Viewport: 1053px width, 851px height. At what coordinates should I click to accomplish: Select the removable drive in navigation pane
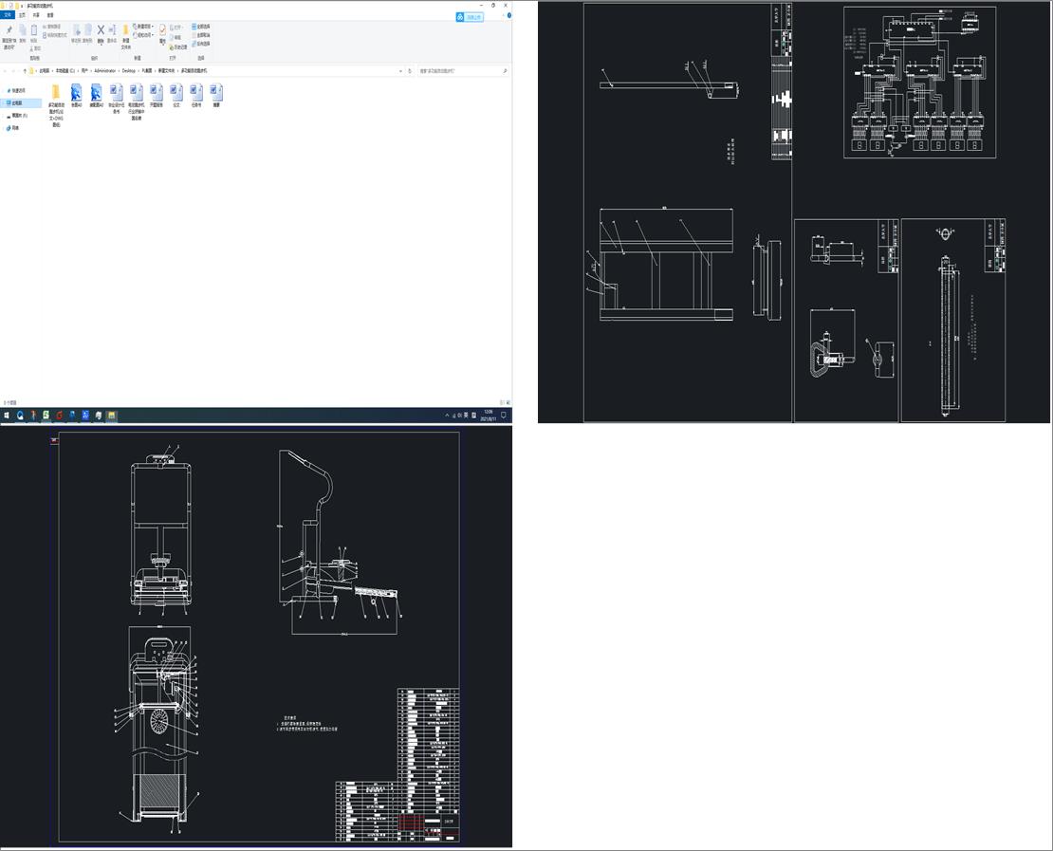17,116
